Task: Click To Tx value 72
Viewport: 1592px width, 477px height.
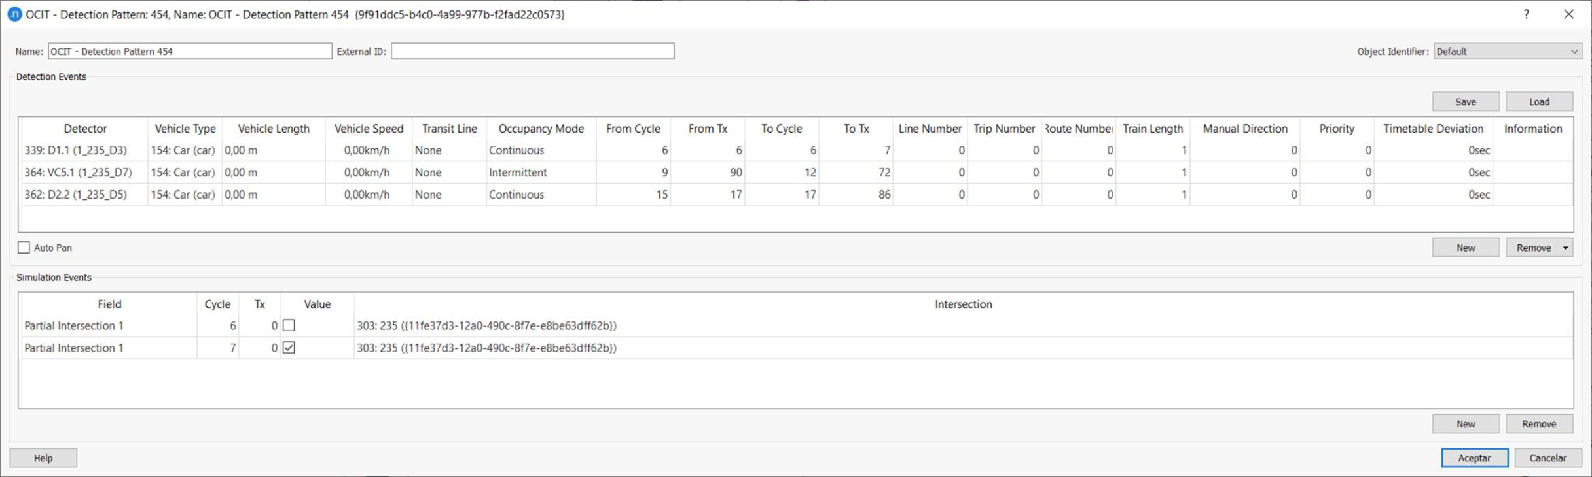Action: [x=856, y=173]
